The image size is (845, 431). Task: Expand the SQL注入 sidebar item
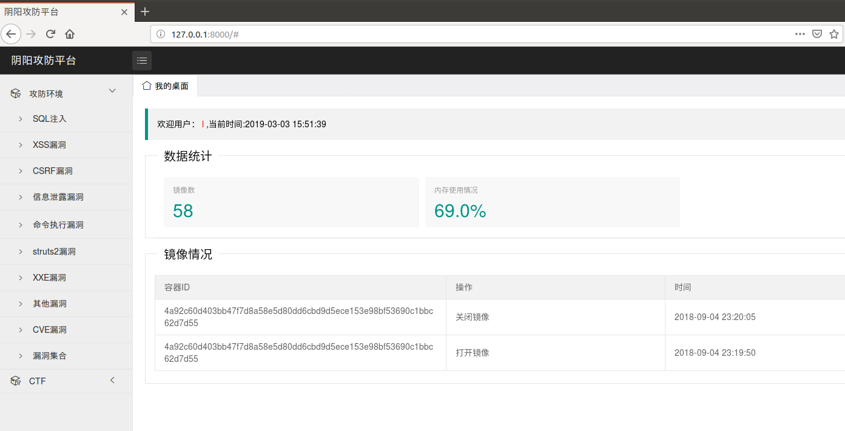[49, 119]
